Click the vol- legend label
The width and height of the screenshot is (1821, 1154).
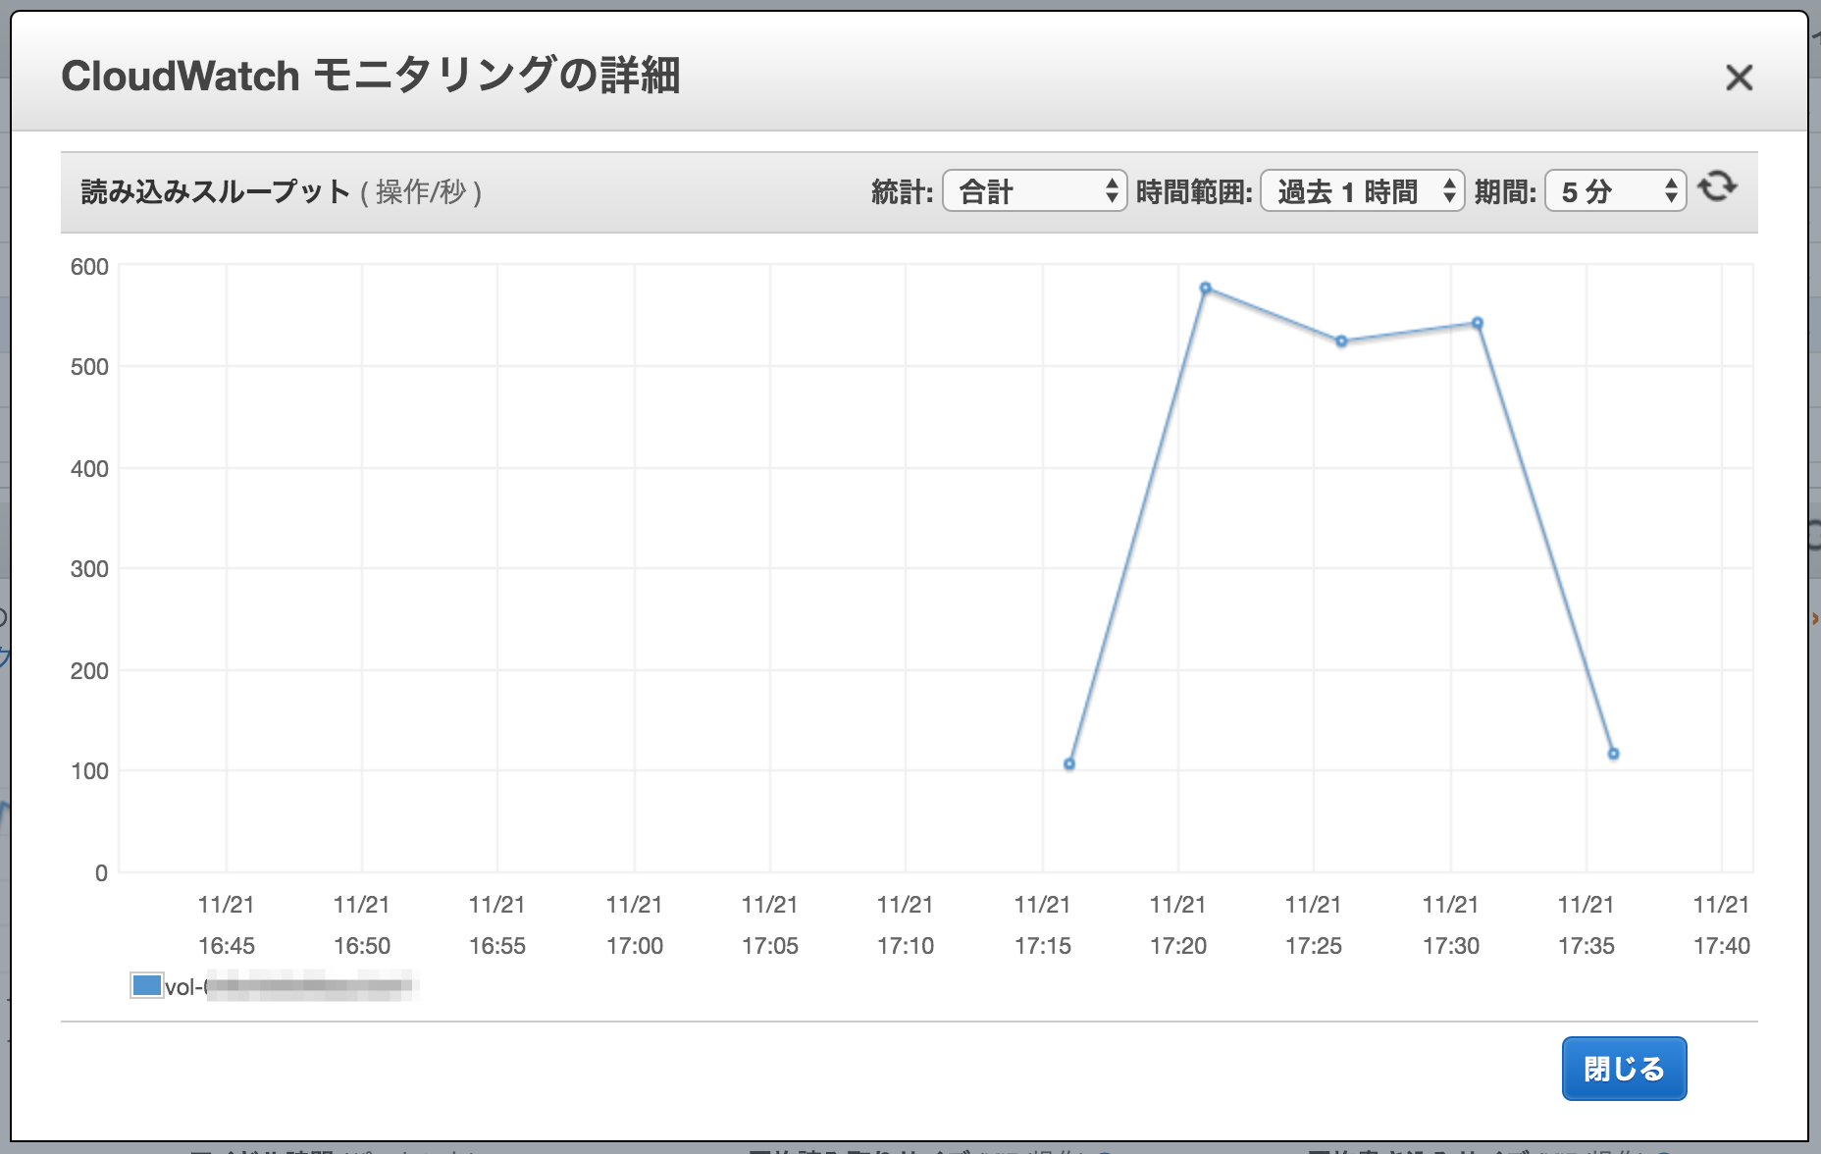pos(291,986)
